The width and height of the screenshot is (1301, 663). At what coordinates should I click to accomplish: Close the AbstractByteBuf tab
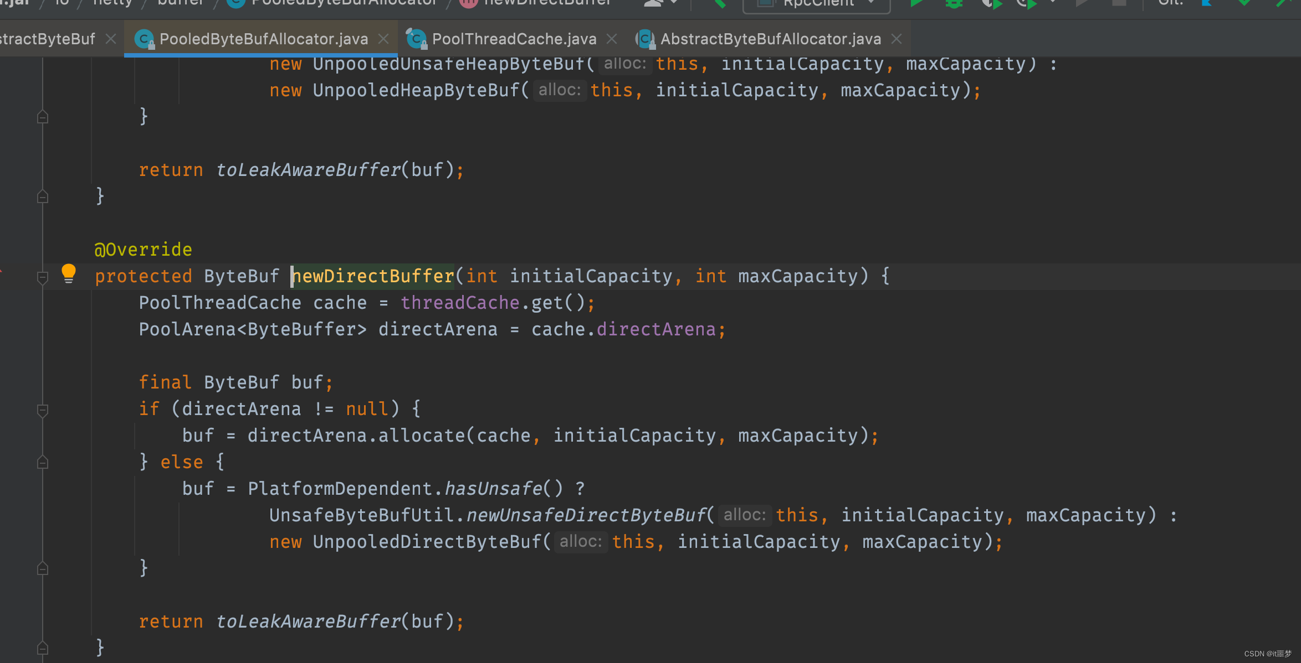pos(111,39)
